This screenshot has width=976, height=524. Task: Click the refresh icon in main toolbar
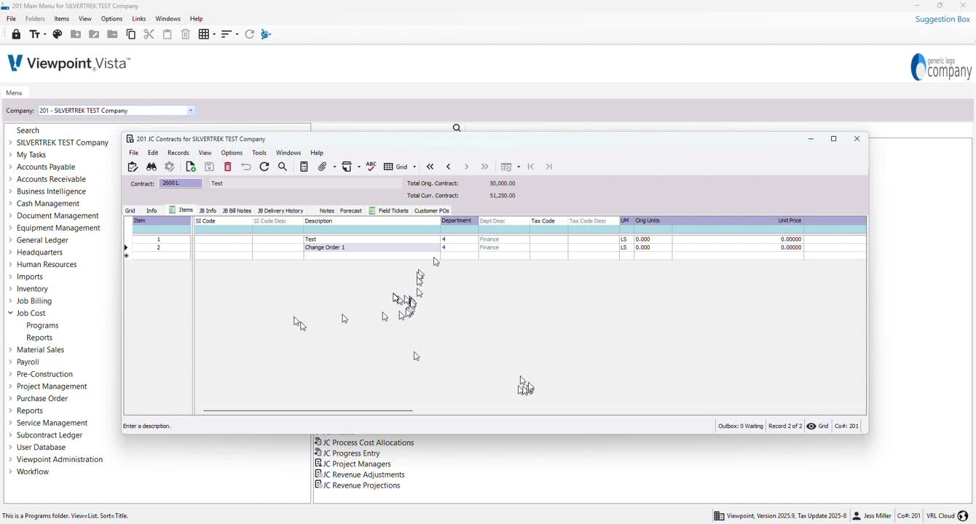(249, 34)
